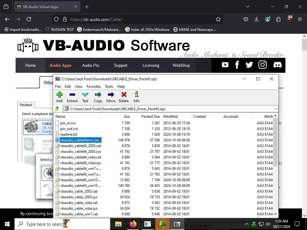
Task: Select the pin_in.ico file
Action: click(x=68, y=123)
